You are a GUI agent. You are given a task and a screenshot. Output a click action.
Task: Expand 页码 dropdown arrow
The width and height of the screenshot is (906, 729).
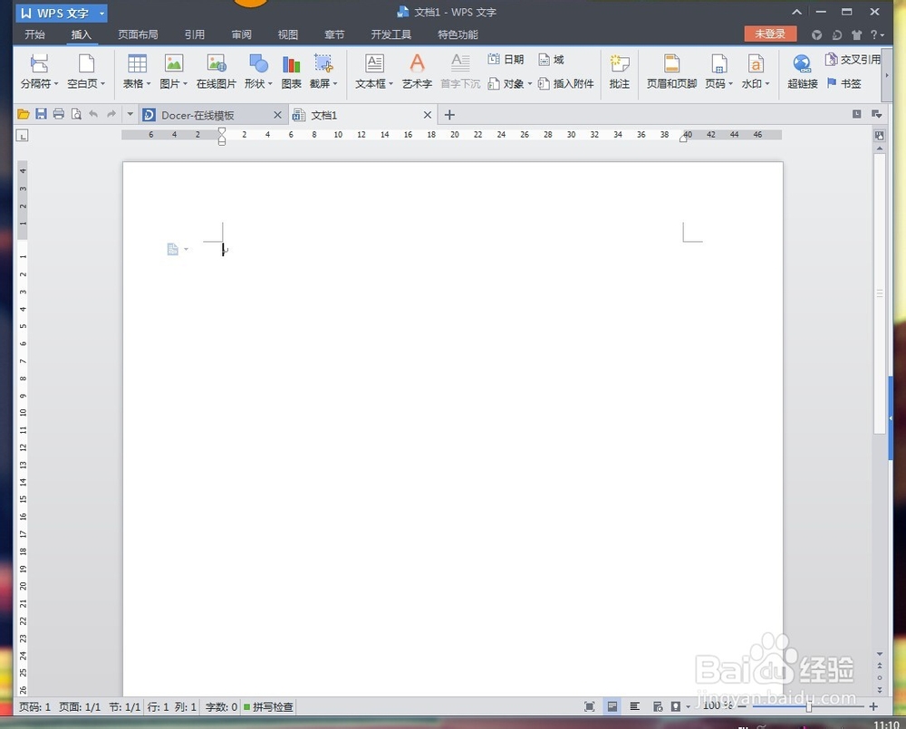730,83
